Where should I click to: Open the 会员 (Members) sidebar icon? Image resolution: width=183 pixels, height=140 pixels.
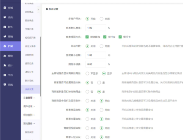coord(5,17)
